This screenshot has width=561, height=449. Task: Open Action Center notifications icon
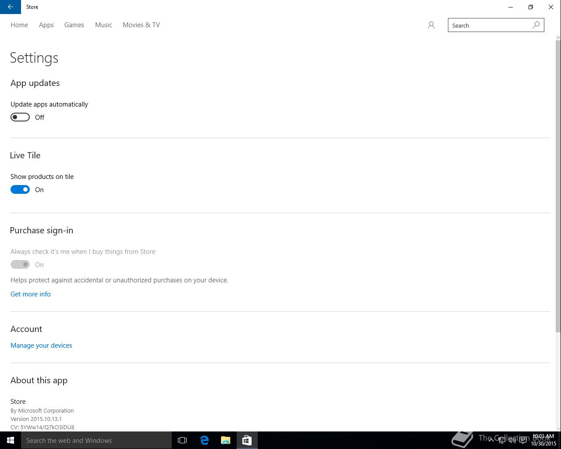pyautogui.click(x=523, y=440)
